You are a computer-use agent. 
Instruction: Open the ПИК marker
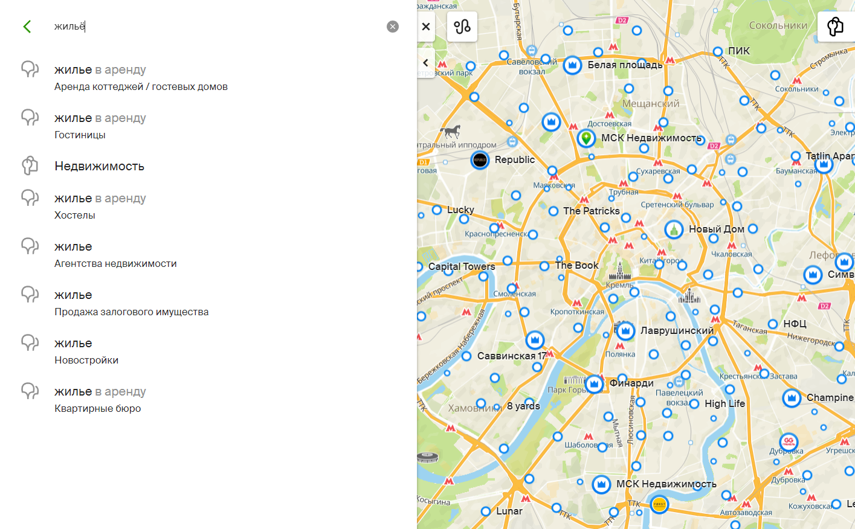(x=718, y=51)
